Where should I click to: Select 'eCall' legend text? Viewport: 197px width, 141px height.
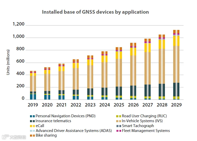40,126
